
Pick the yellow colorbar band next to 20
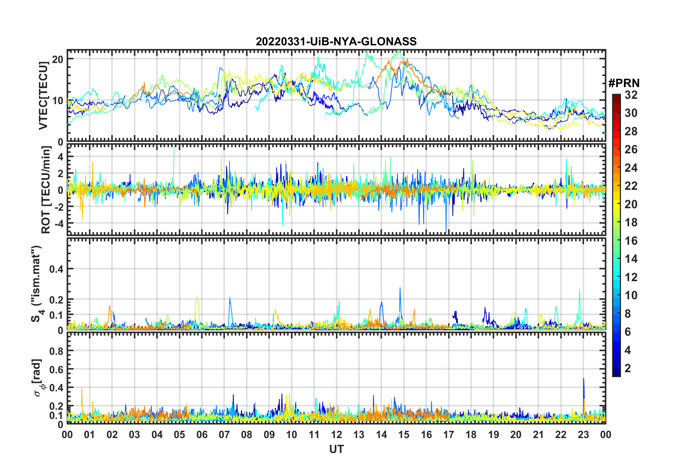tap(616, 204)
